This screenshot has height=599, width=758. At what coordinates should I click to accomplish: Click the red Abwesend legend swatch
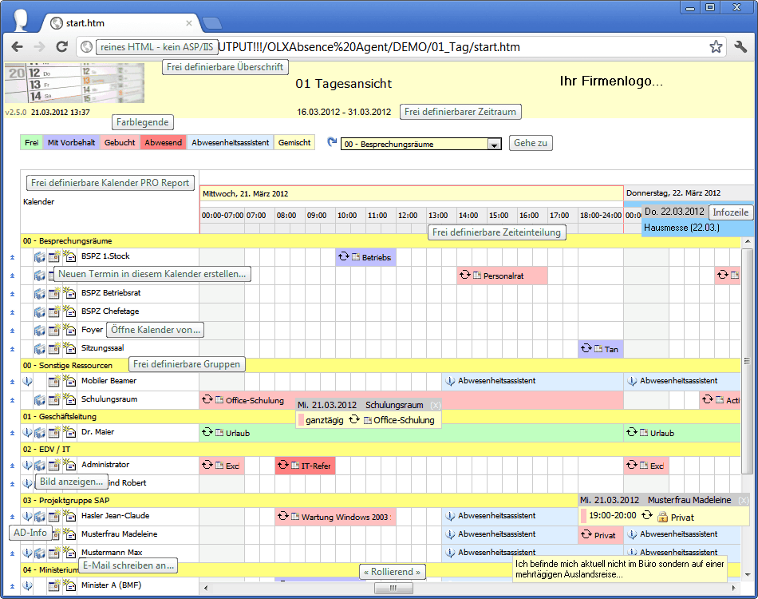163,143
